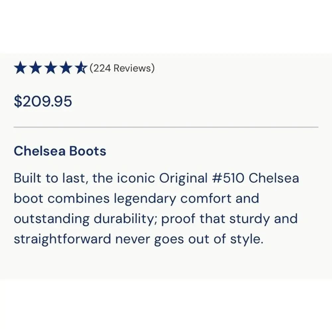Click the third rating star
The image size is (332, 332).
click(x=51, y=67)
